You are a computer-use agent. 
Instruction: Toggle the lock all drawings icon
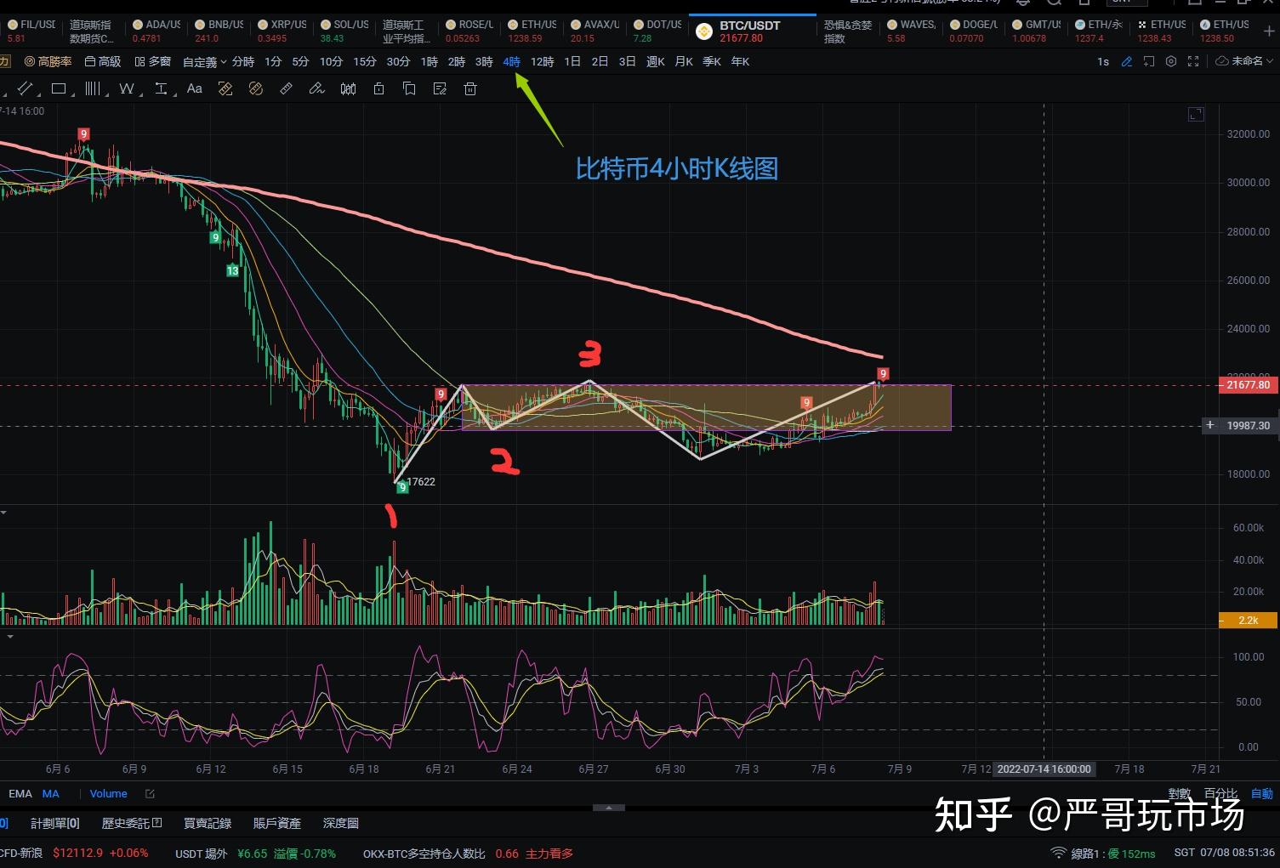[x=378, y=88]
